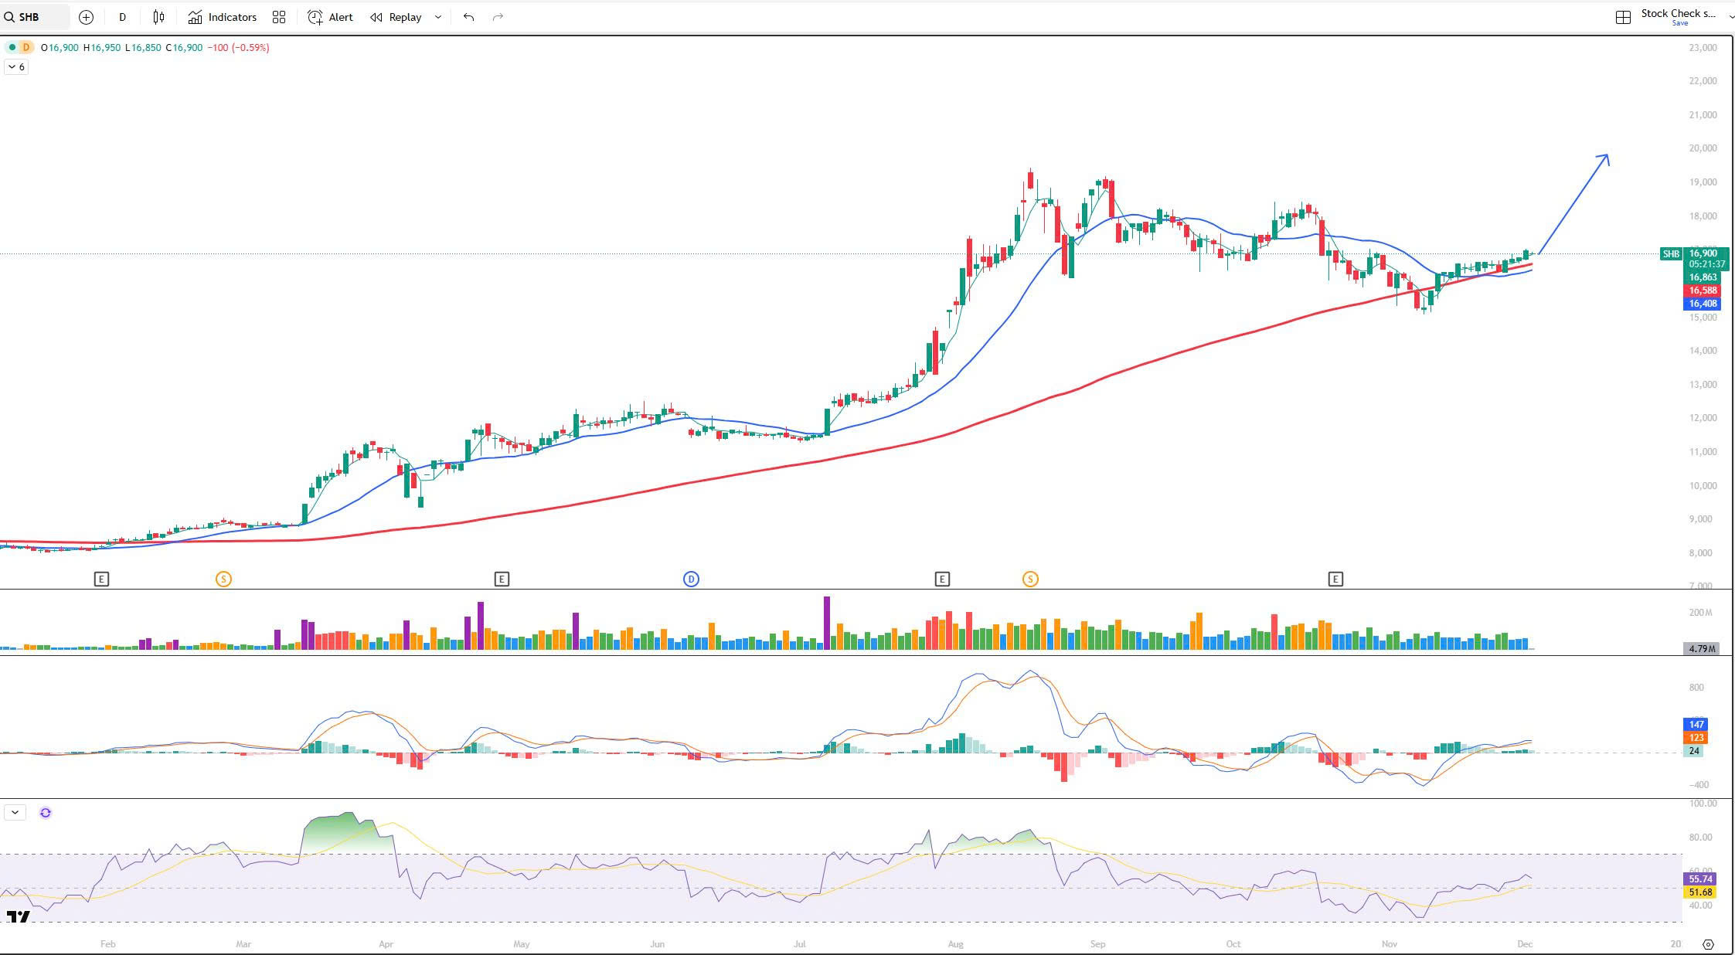Open the candlestick chart style selector

click(158, 17)
